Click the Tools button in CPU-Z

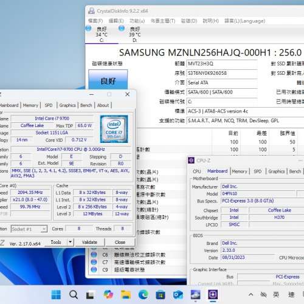[56, 242]
